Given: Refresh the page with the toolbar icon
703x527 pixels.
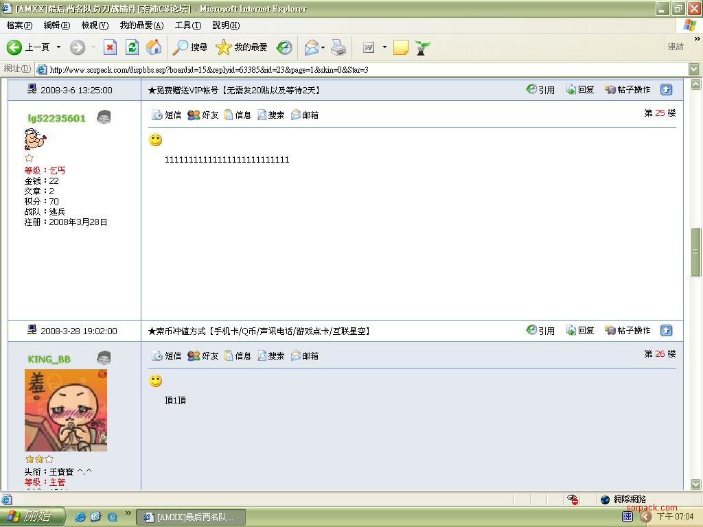Looking at the screenshot, I should (132, 47).
